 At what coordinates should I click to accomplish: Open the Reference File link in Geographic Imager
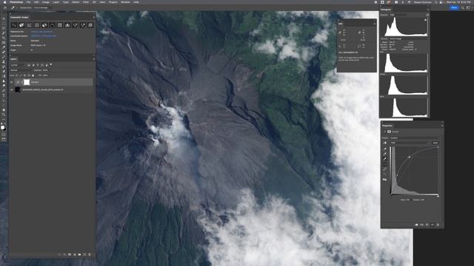tap(41, 32)
